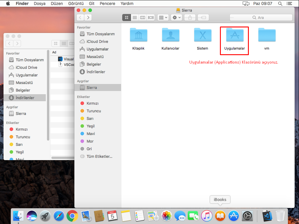This screenshot has width=299, height=224.
Task: Open the Share icon in the toolbar
Action: (190, 17)
